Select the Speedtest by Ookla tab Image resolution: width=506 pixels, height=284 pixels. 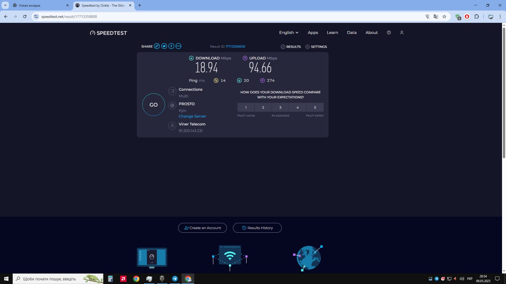104,6
